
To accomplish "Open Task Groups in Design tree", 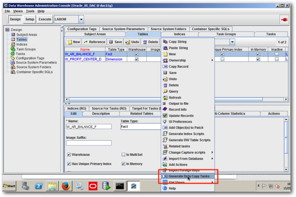I will (x=26, y=49).
